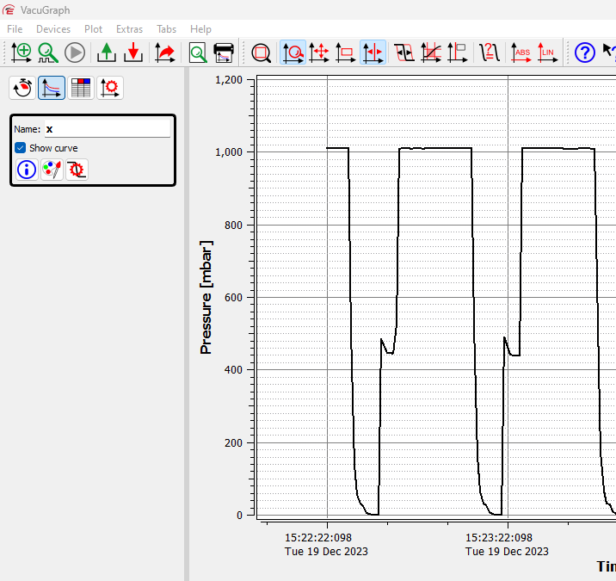Select the red rectangle zoom area tool
This screenshot has height=581, width=616.
point(346,53)
